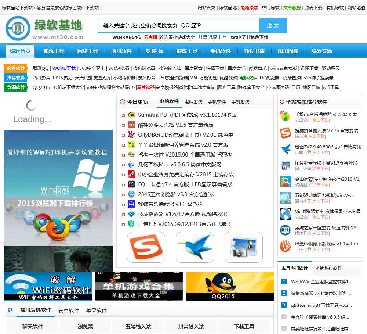Click the 搜索 search button

[273, 25]
